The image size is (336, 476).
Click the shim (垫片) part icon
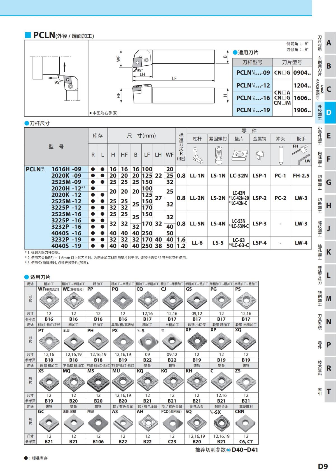239,155
